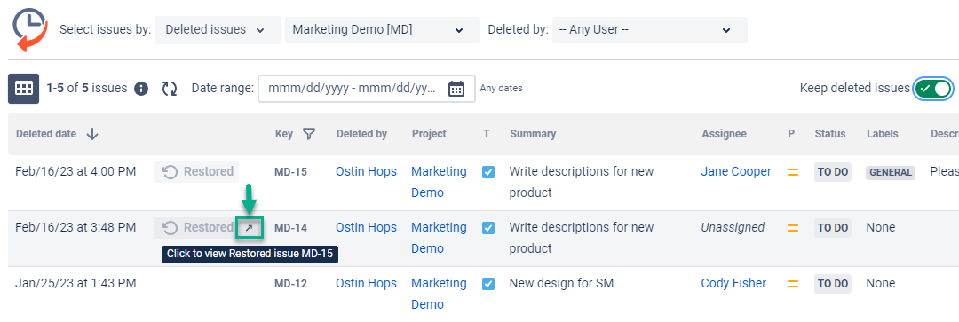Click the Deleted date sort arrow
The image size is (959, 322).
point(92,134)
